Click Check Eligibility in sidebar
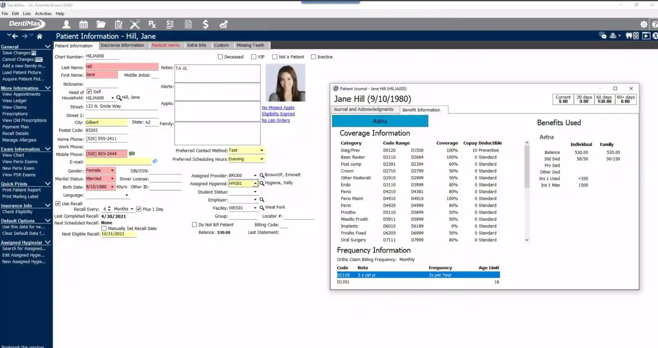The width and height of the screenshot is (658, 348). pyautogui.click(x=17, y=212)
